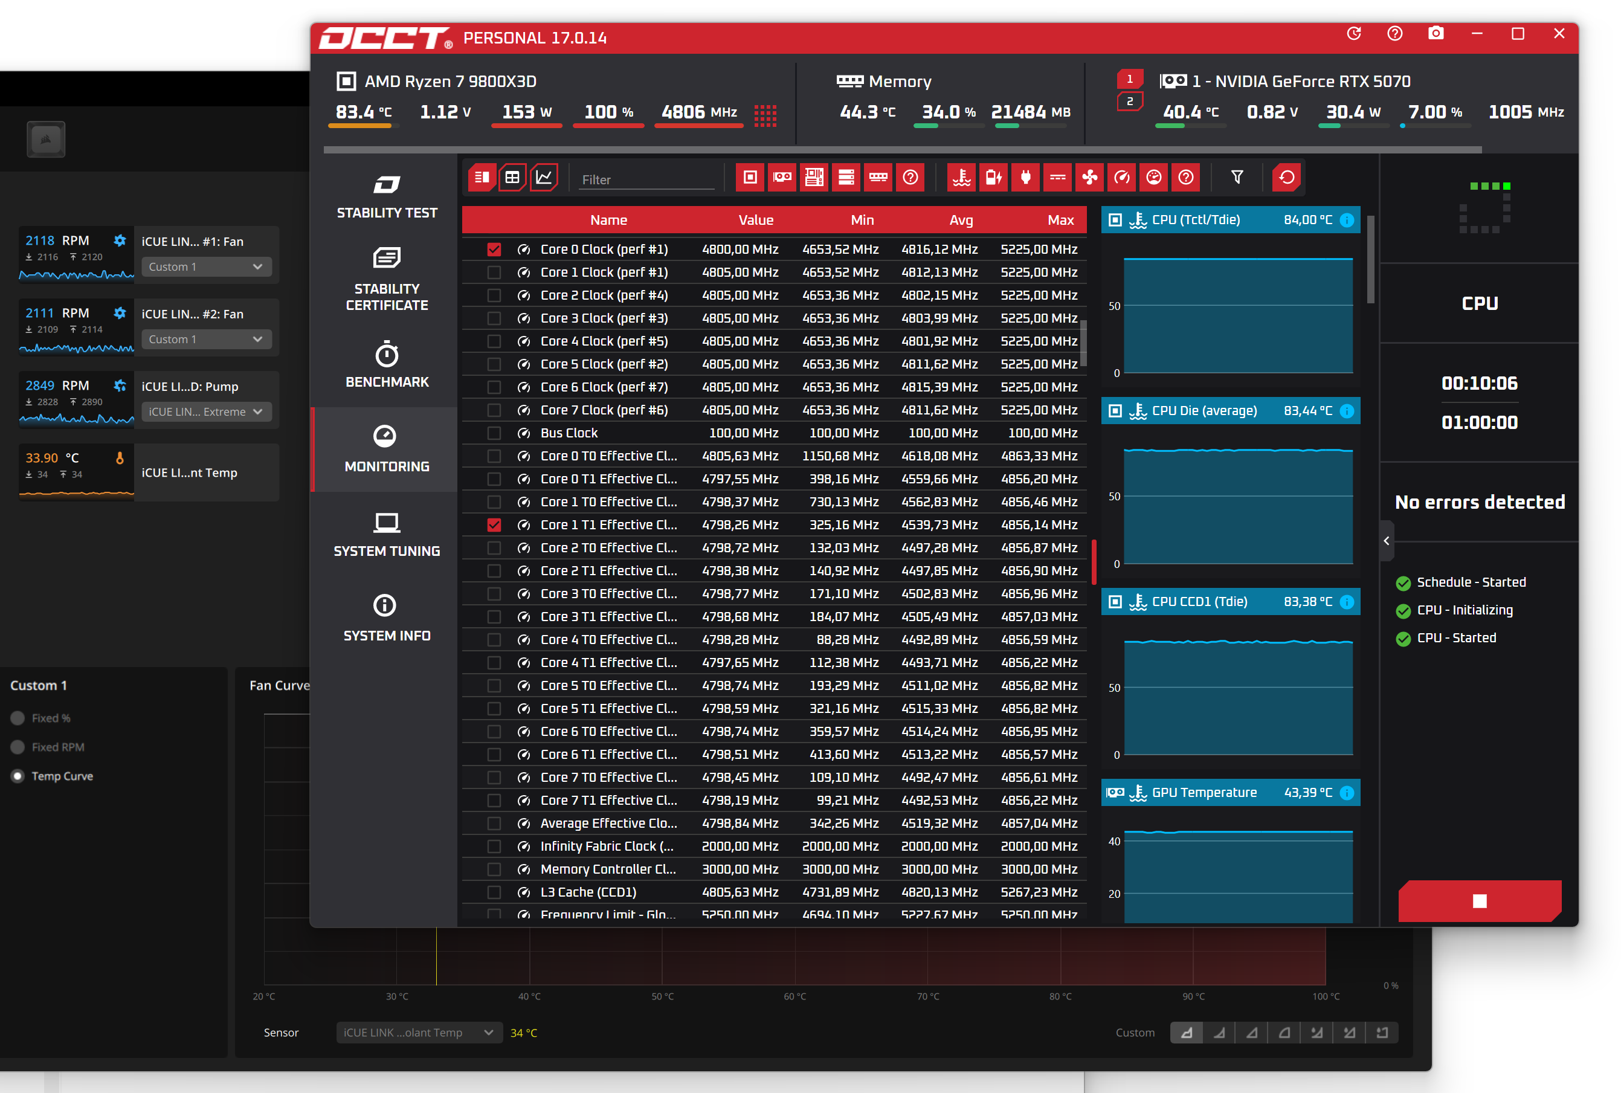The width and height of the screenshot is (1621, 1093).
Task: Open settings gear for the iCUE pump
Action: pos(120,385)
